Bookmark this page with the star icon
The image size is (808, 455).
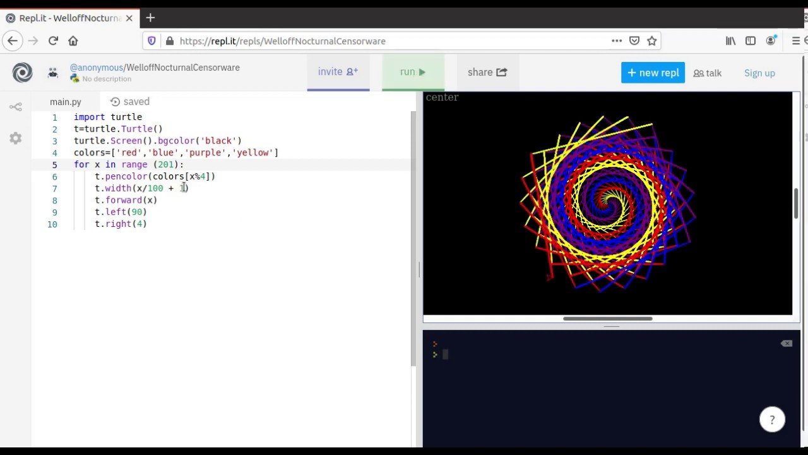pos(652,41)
